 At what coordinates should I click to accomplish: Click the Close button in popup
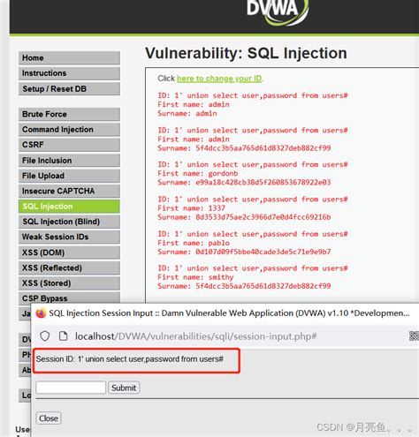point(49,418)
